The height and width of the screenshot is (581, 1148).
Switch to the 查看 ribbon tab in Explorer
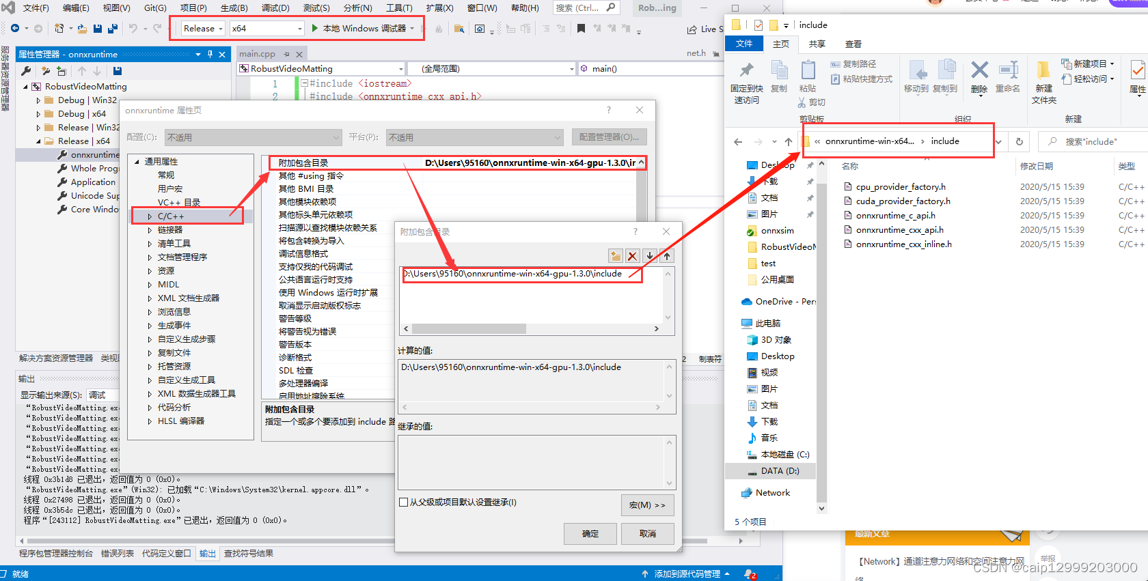point(853,44)
